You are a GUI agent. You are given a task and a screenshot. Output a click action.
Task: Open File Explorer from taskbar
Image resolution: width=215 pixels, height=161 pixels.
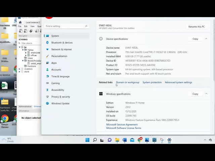117,140
